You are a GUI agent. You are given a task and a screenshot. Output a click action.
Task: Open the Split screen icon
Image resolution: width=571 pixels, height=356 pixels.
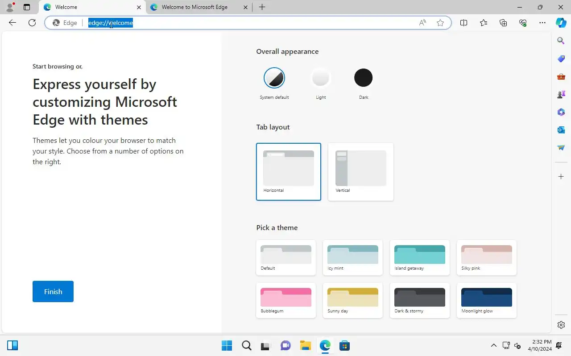coord(463,23)
